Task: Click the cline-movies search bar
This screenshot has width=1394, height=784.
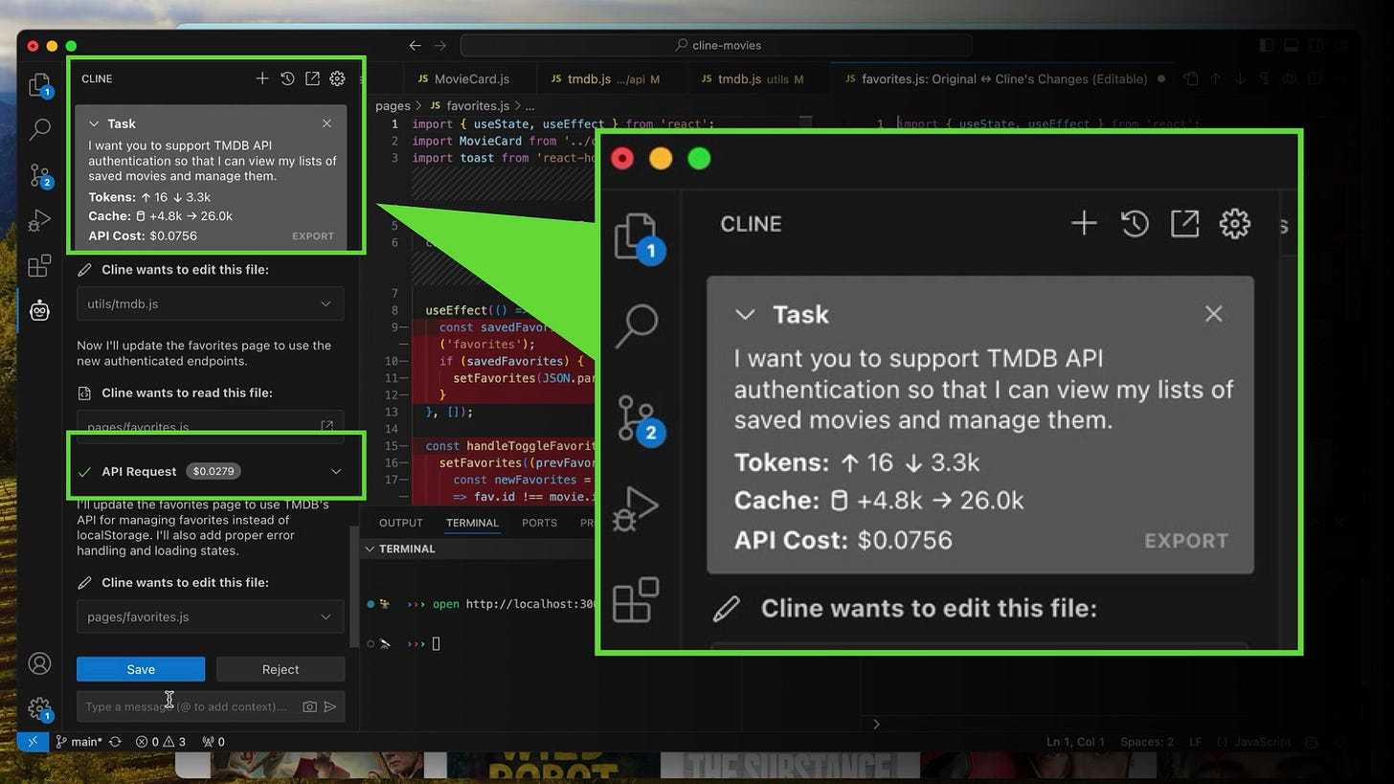Action: (716, 45)
